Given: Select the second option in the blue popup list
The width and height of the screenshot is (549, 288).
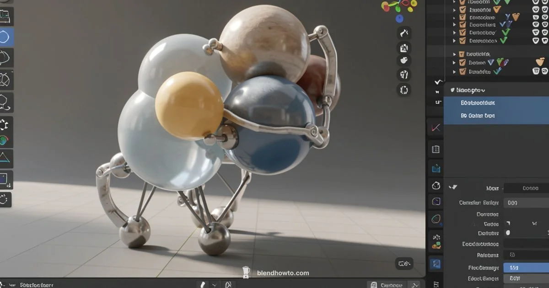Looking at the screenshot, I should tap(495, 116).
